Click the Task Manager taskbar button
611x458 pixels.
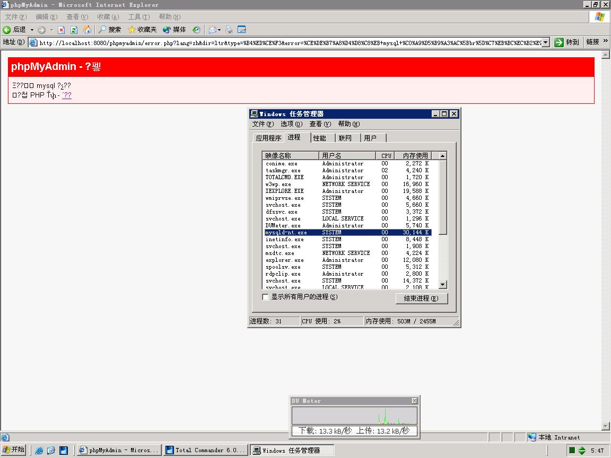(292, 450)
